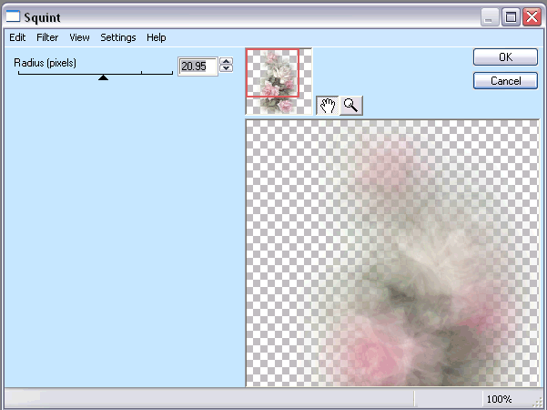Open the Filter menu
547x410 pixels.
pos(47,37)
